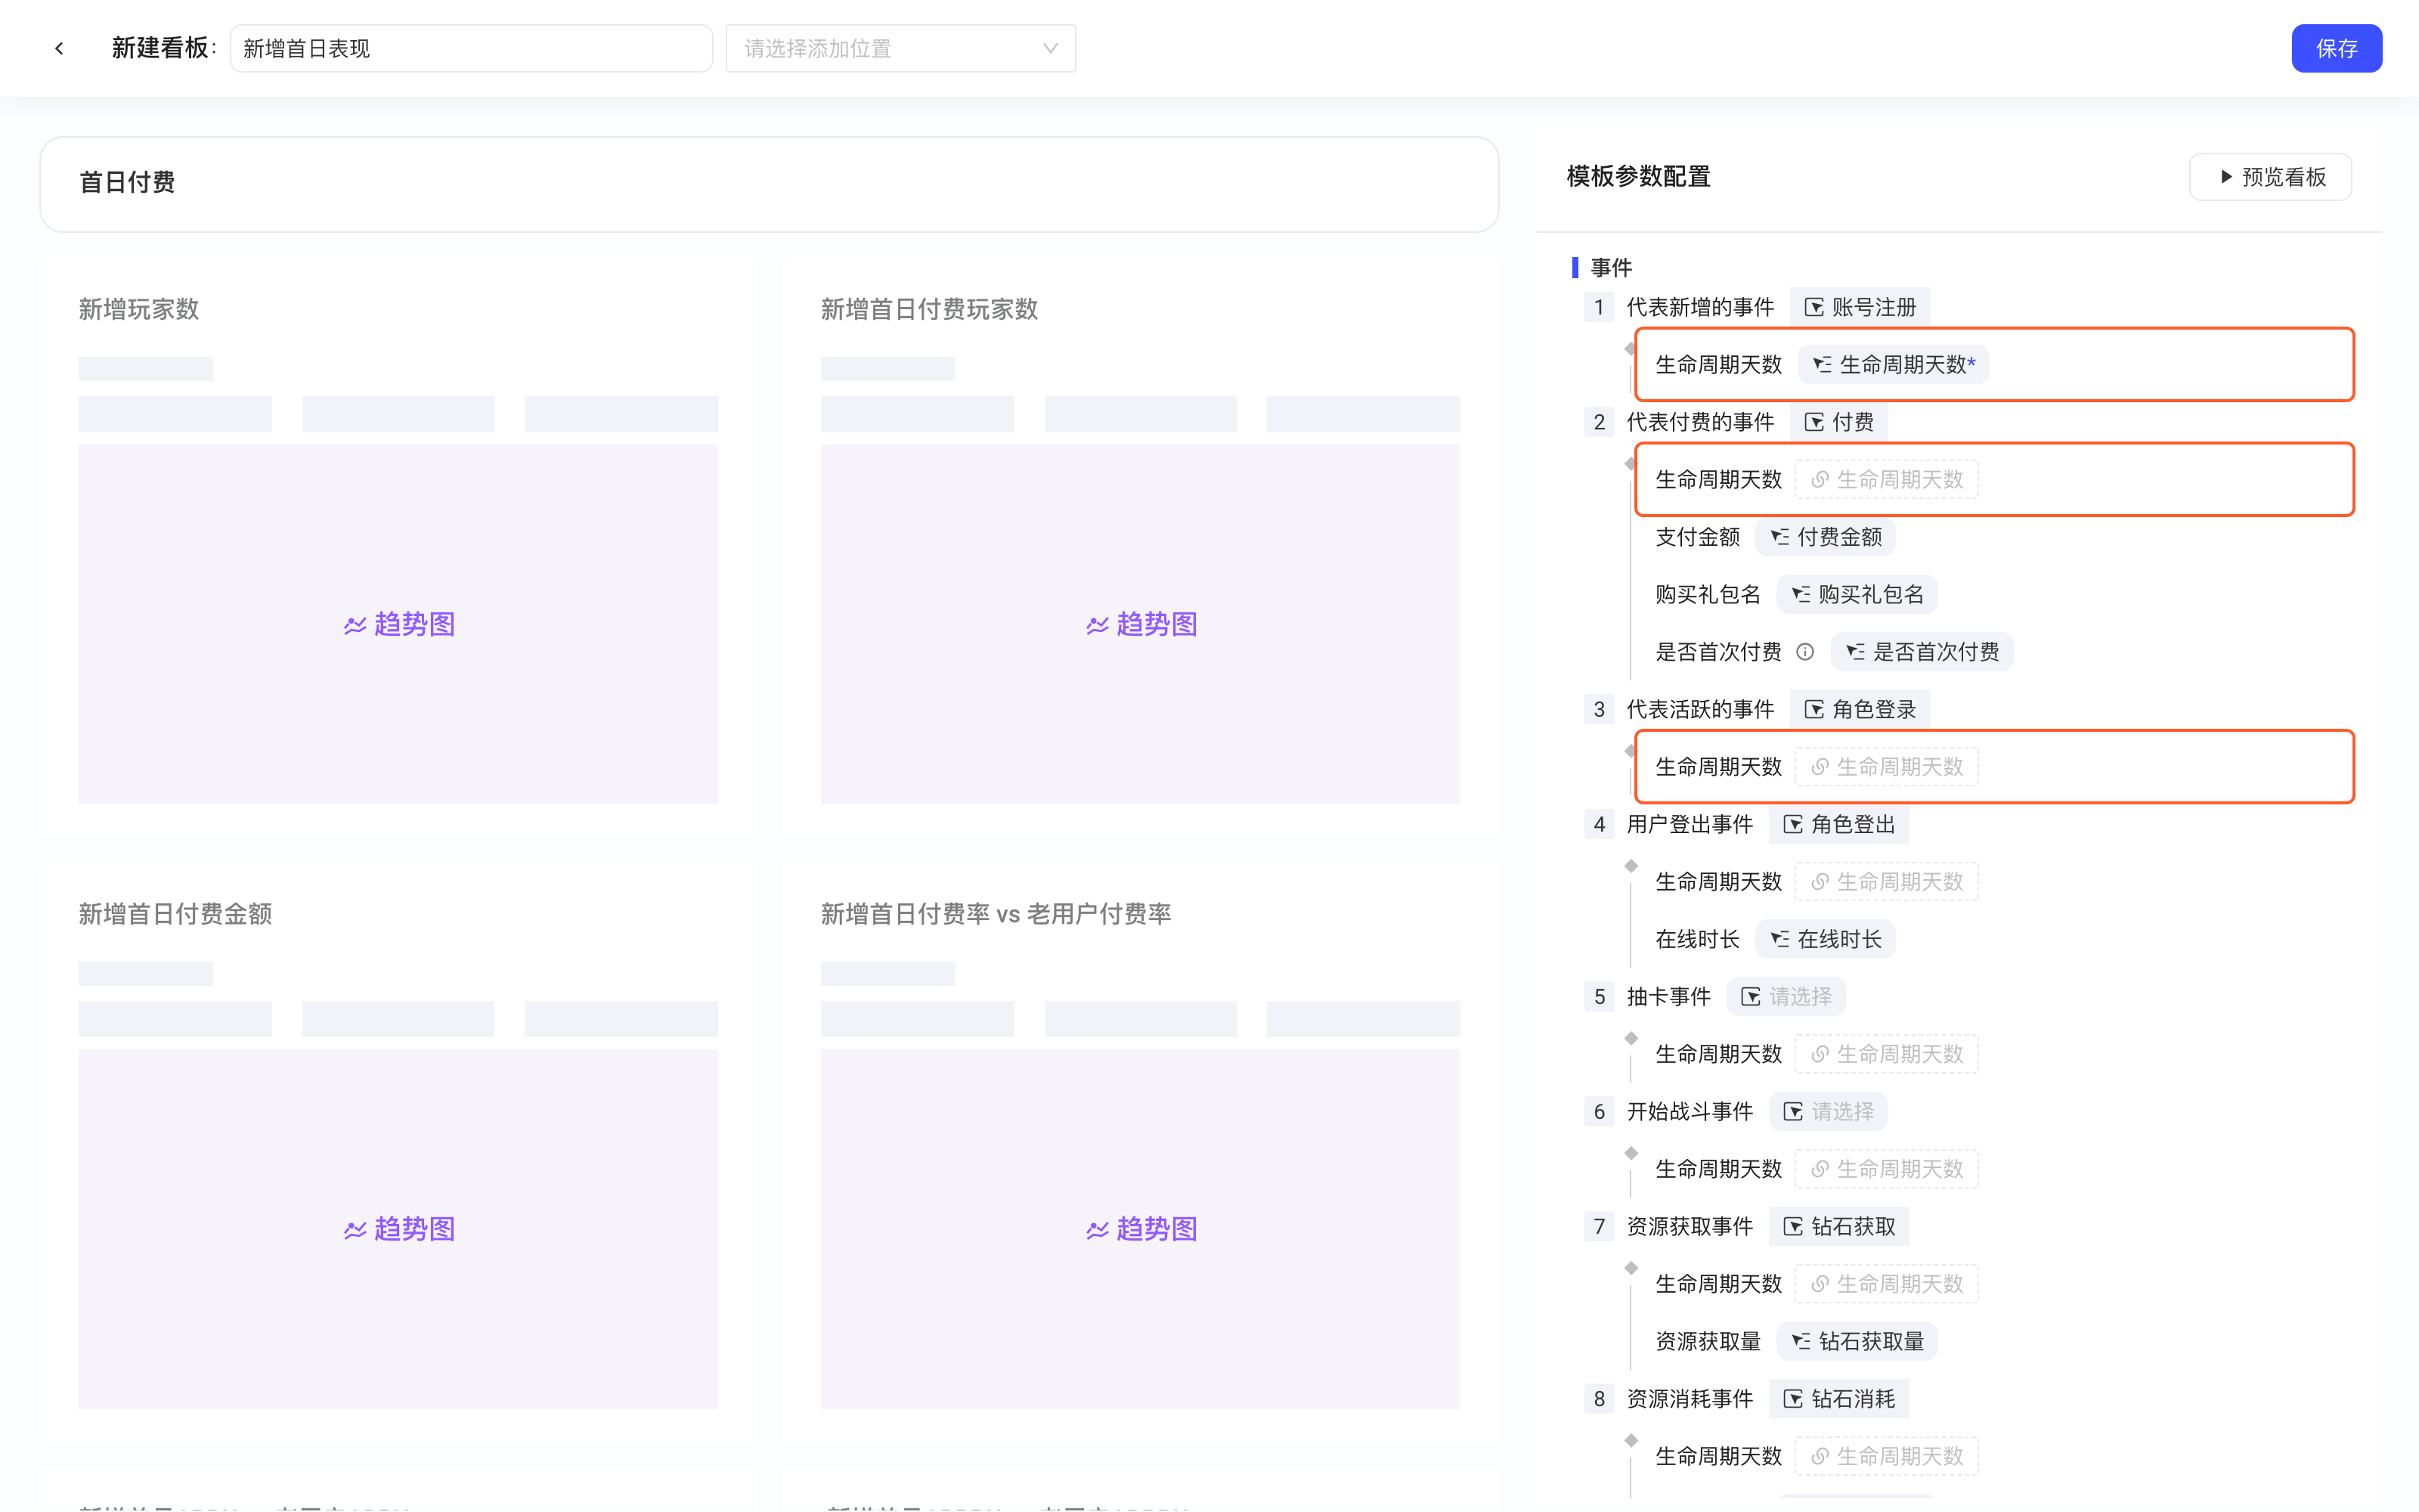Screen dimensions: 2419x1512
Task: Select the 新增玩家数 chart card
Action: click(398, 547)
